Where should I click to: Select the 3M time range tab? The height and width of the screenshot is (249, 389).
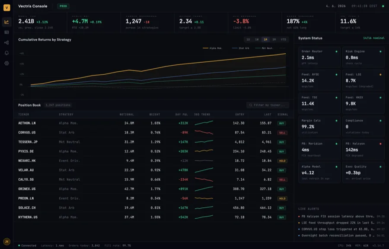point(274,40)
